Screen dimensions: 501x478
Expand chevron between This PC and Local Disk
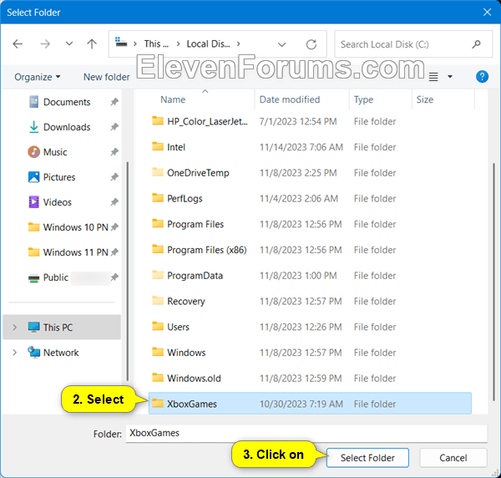[178, 43]
